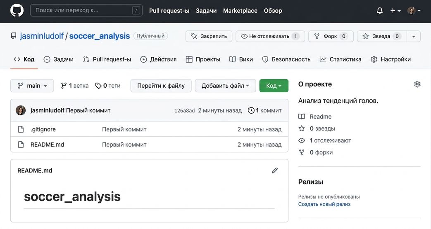Click the slash shortcut icon in search
The width and height of the screenshot is (431, 229).
[x=136, y=10]
